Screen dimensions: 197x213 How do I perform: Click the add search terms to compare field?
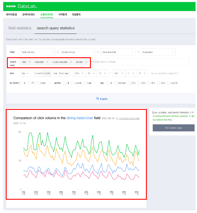tap(140, 62)
